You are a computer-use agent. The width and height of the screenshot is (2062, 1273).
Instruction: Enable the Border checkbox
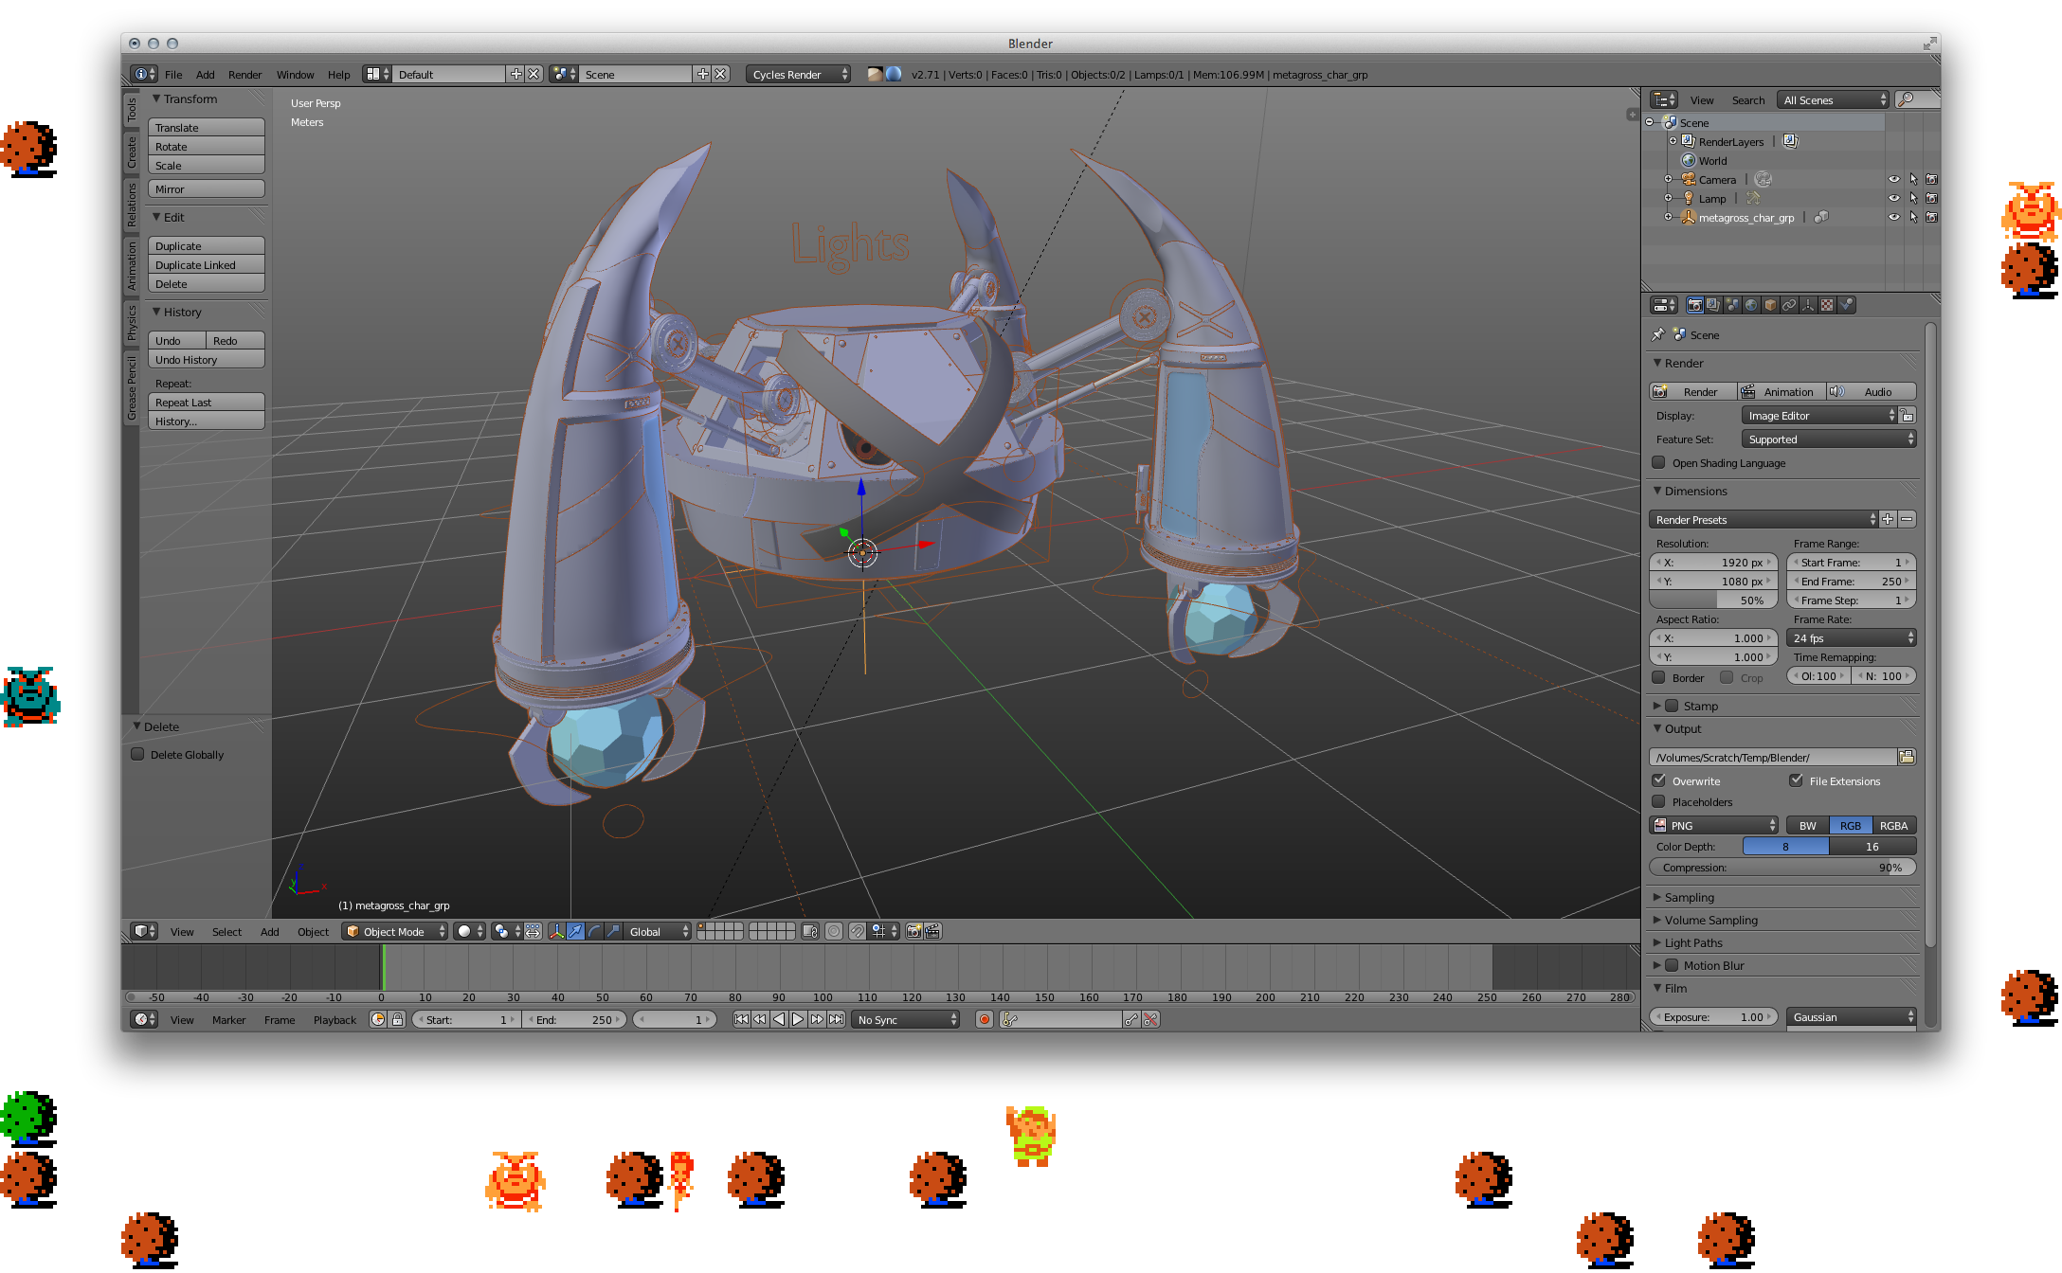[1658, 677]
